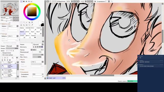Choose the Rotate view tool
This screenshot has width=164, height=92.
(27, 25)
